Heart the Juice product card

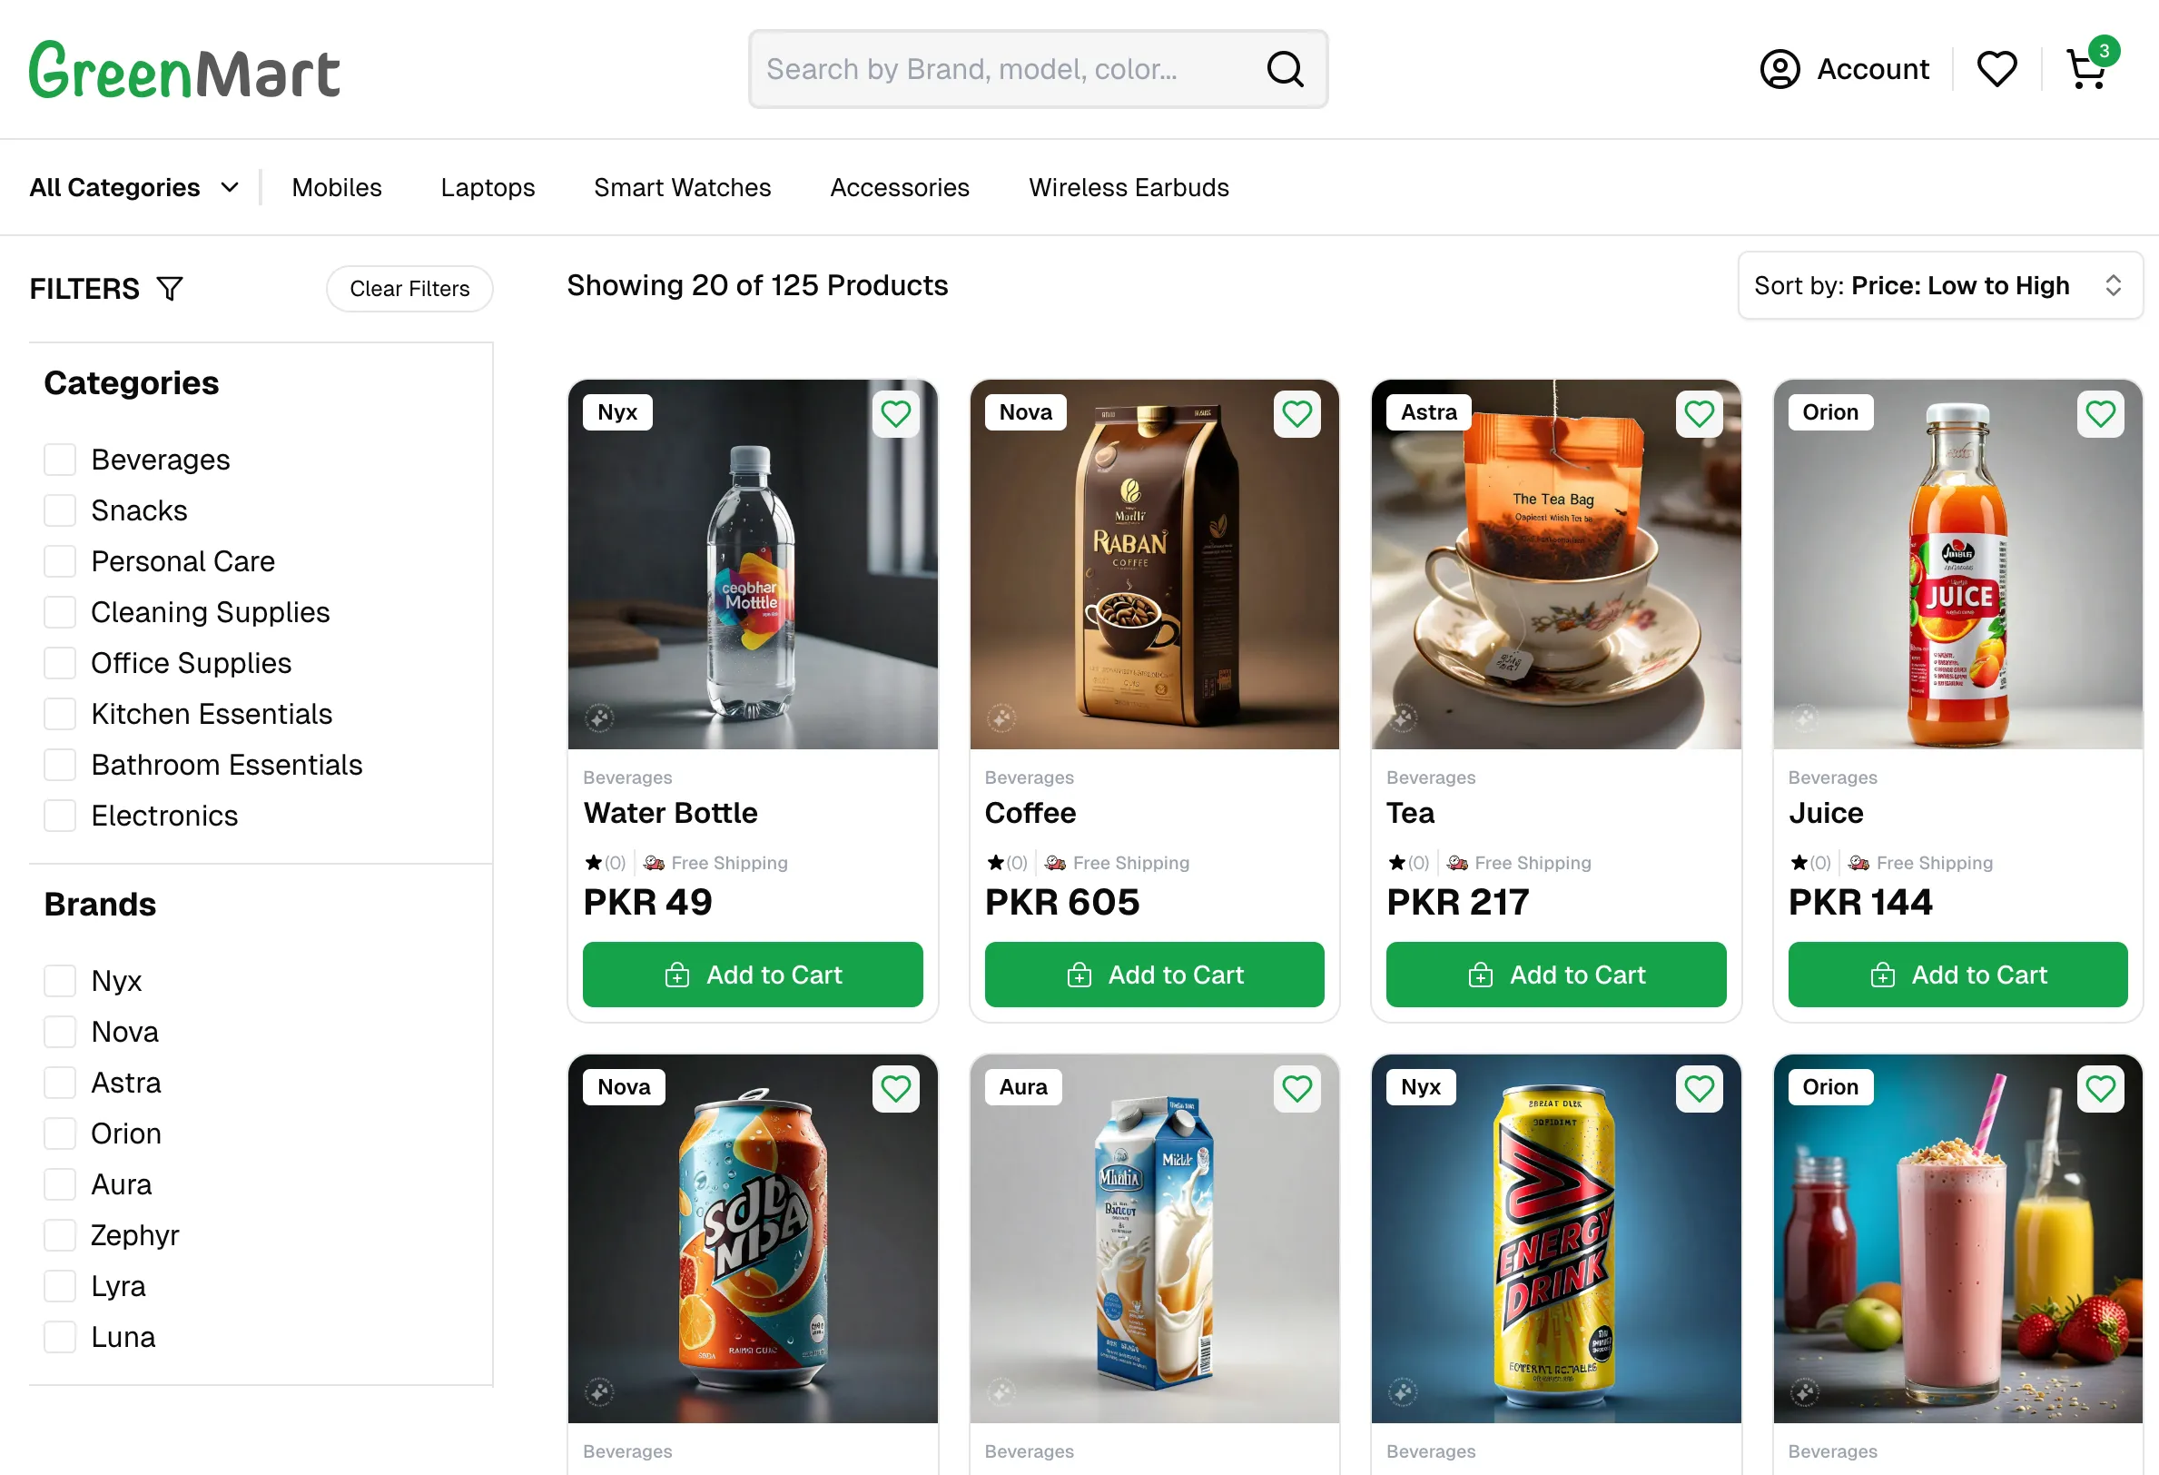pos(2100,413)
